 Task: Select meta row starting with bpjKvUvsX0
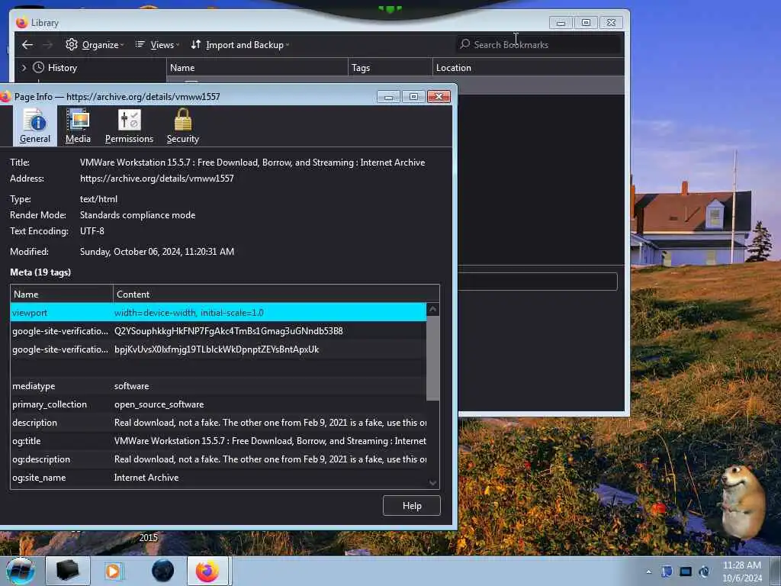(x=218, y=349)
